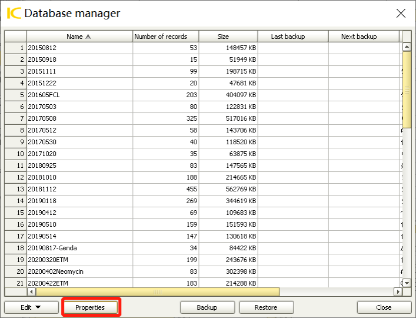
Task: Click the horizontal scrollbar left arrow
Action: click(31, 291)
